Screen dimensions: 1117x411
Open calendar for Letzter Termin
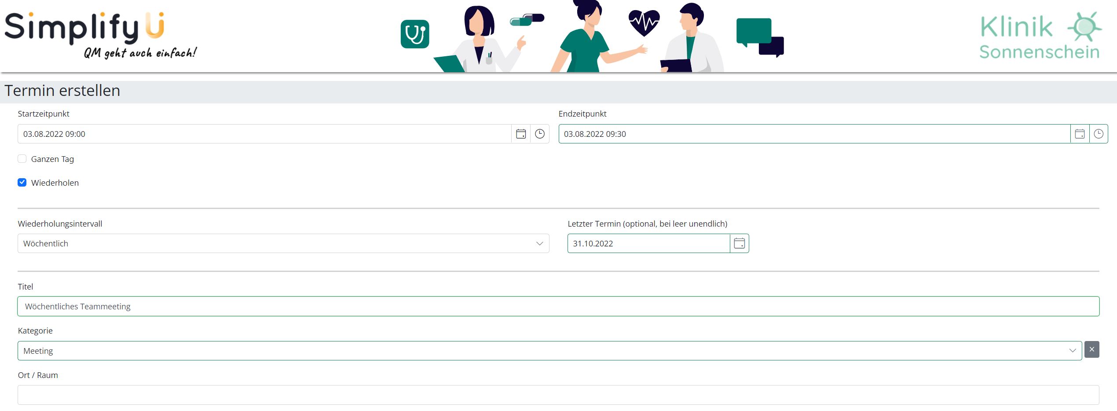[x=740, y=243]
